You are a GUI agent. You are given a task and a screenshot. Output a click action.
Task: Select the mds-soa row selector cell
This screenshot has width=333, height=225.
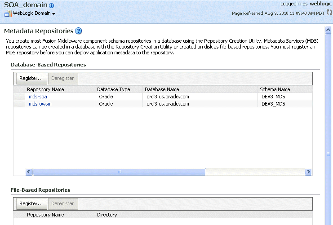pyautogui.click(x=19, y=97)
